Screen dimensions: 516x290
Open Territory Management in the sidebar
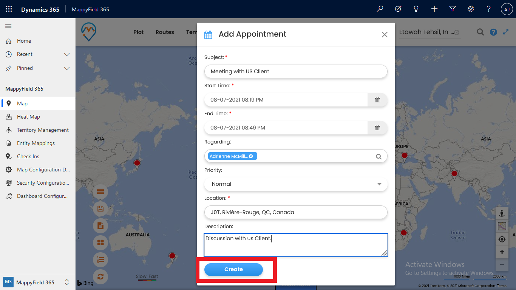(x=38, y=130)
